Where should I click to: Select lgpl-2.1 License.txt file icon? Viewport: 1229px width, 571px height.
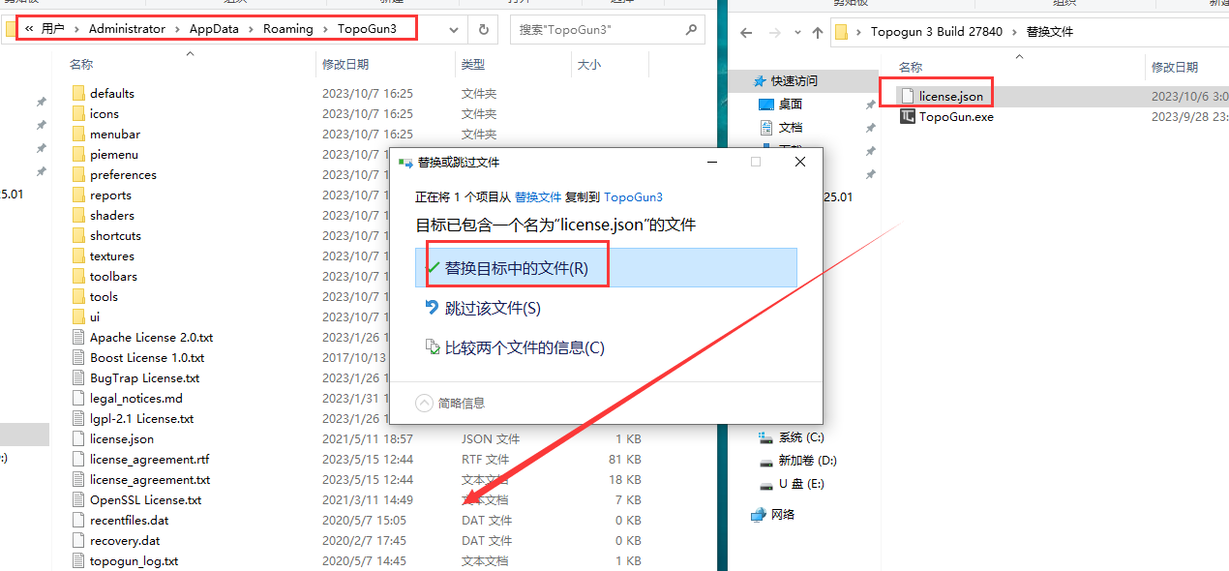(79, 418)
